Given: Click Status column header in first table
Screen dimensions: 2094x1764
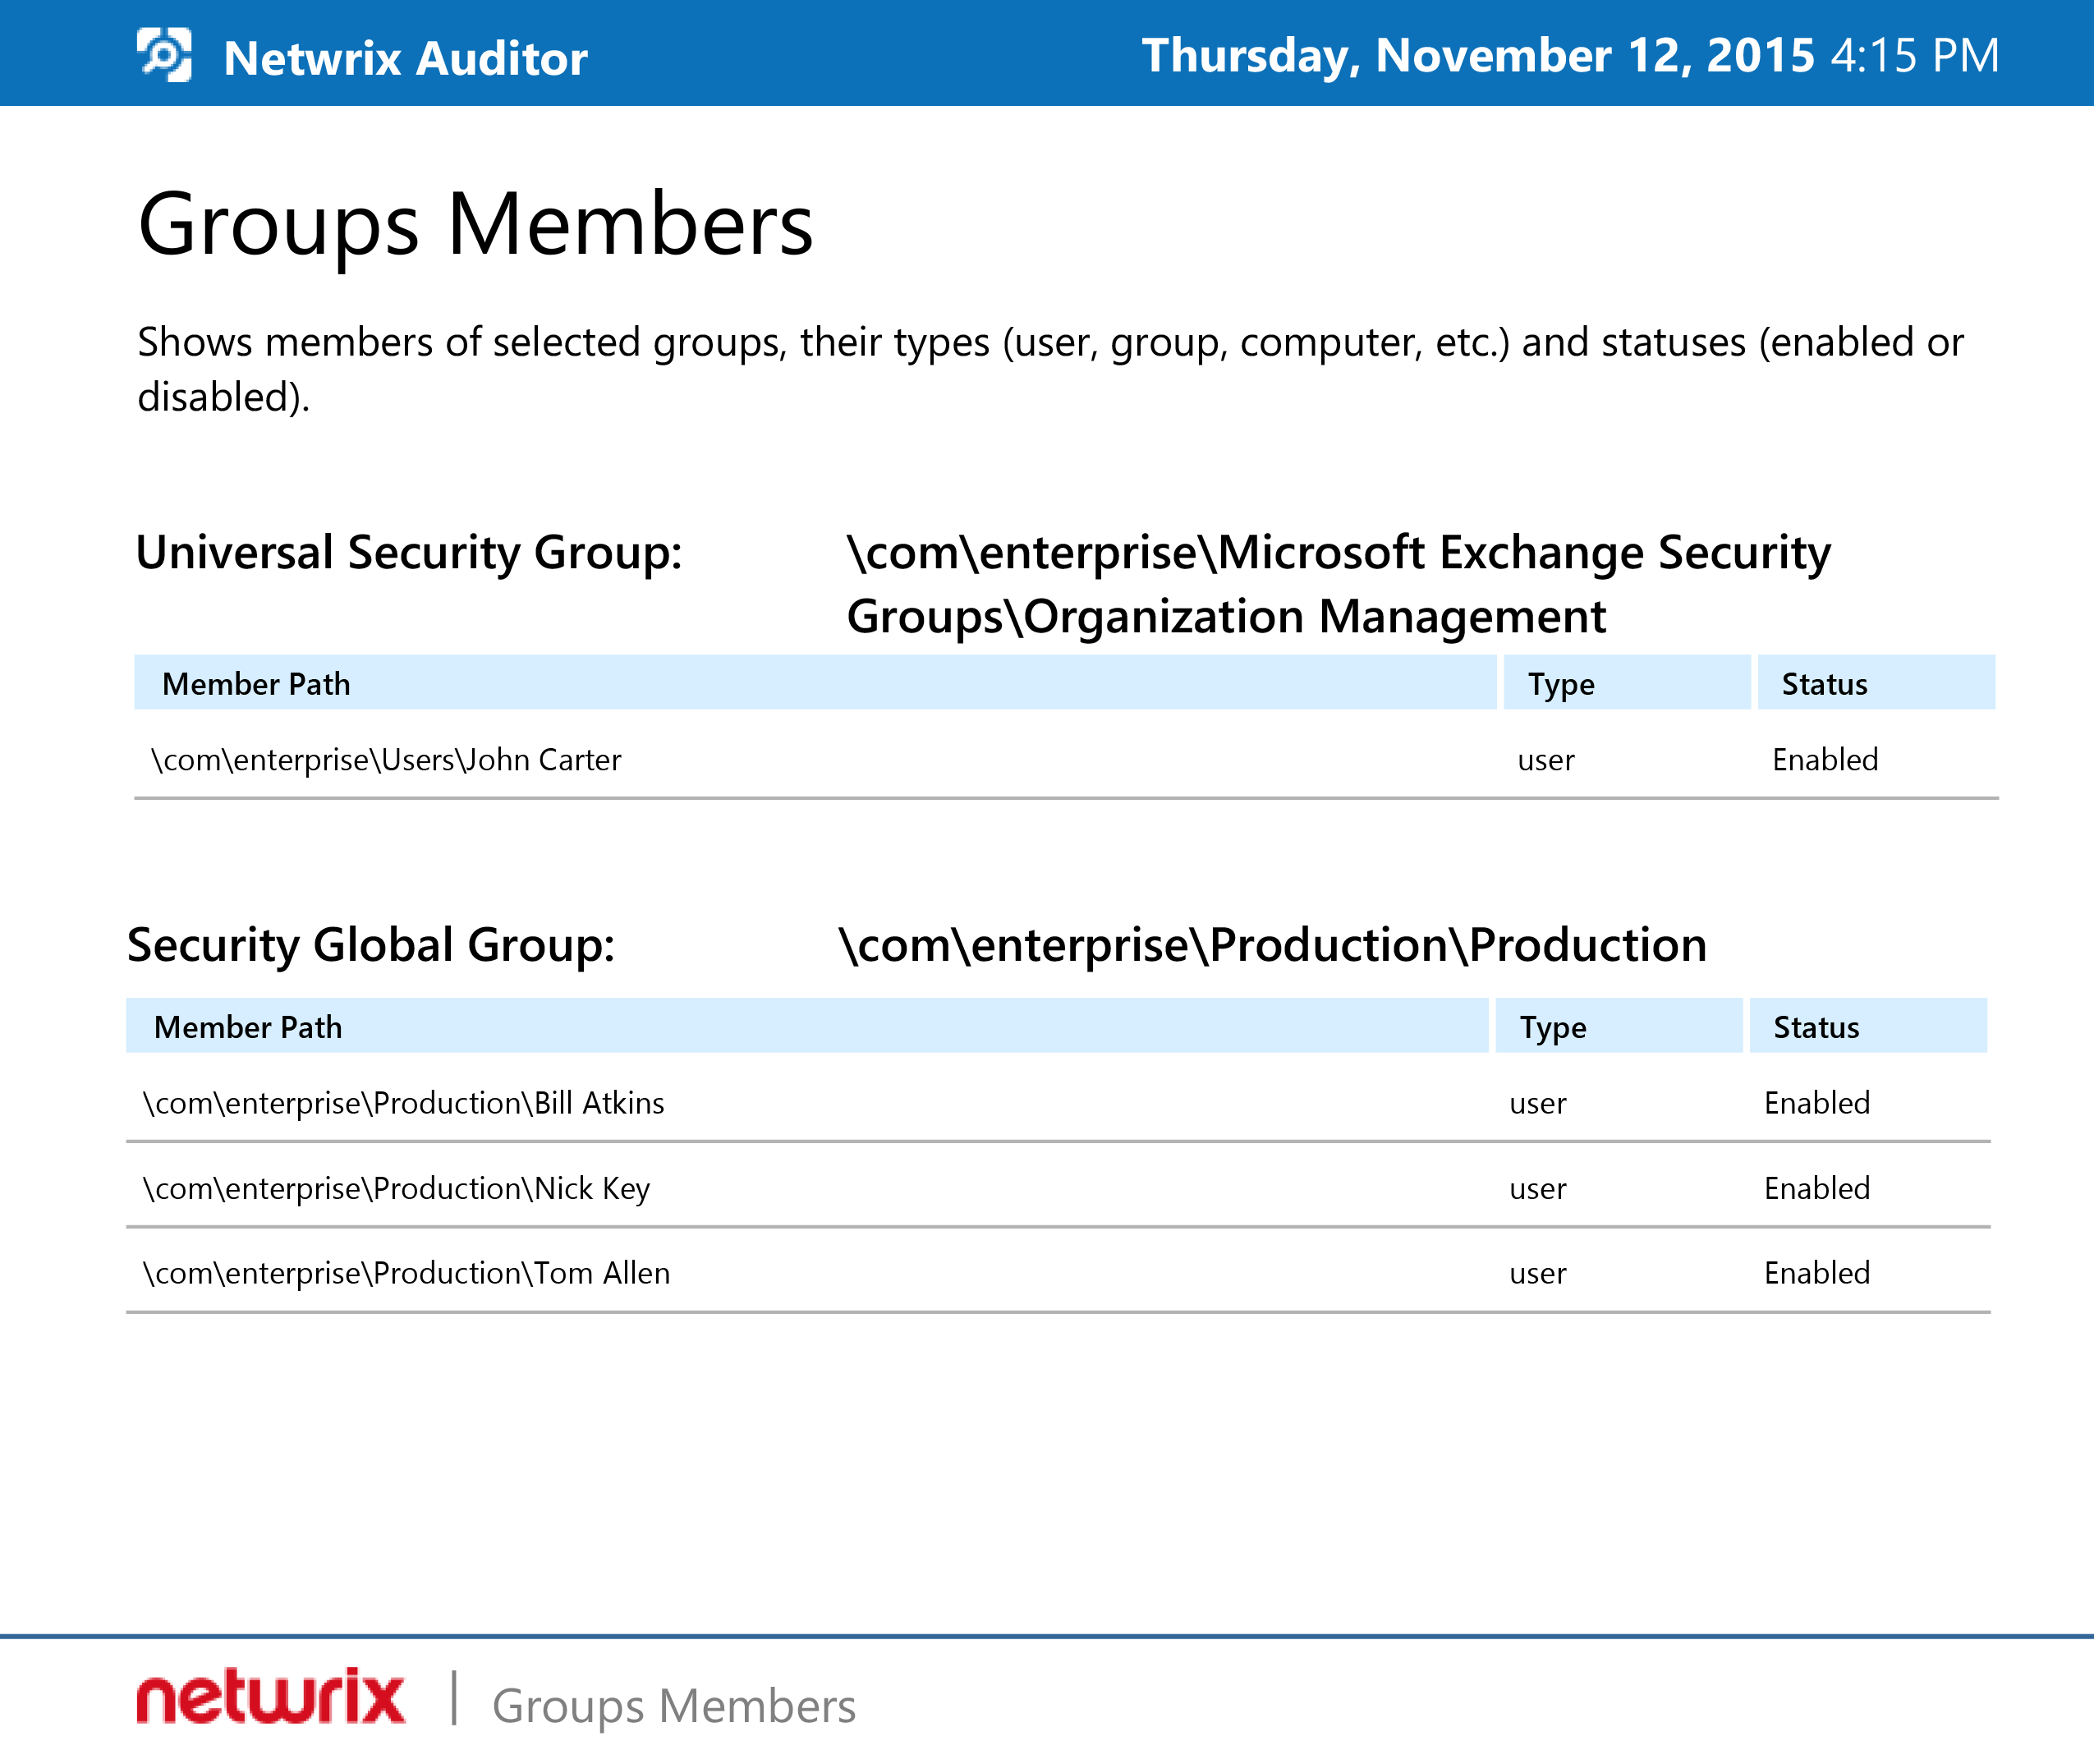Looking at the screenshot, I should tap(1824, 684).
